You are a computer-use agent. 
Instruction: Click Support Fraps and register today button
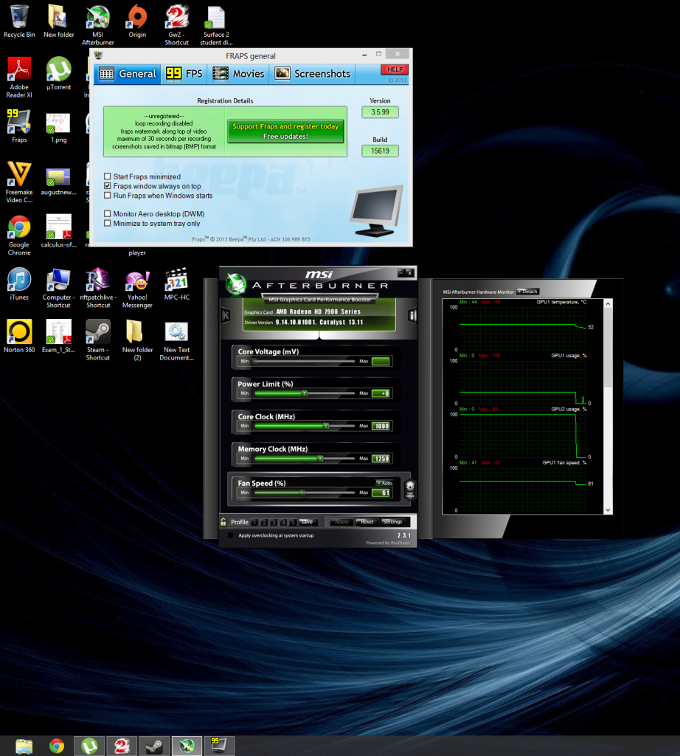285,131
